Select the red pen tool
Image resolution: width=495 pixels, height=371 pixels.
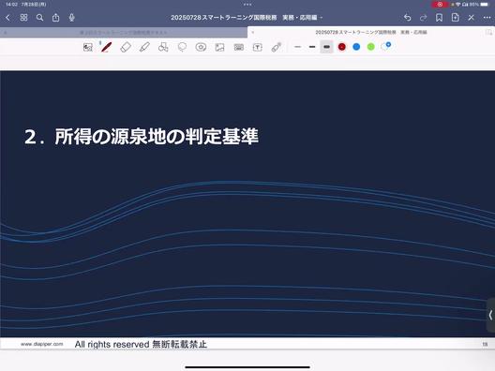(106, 48)
